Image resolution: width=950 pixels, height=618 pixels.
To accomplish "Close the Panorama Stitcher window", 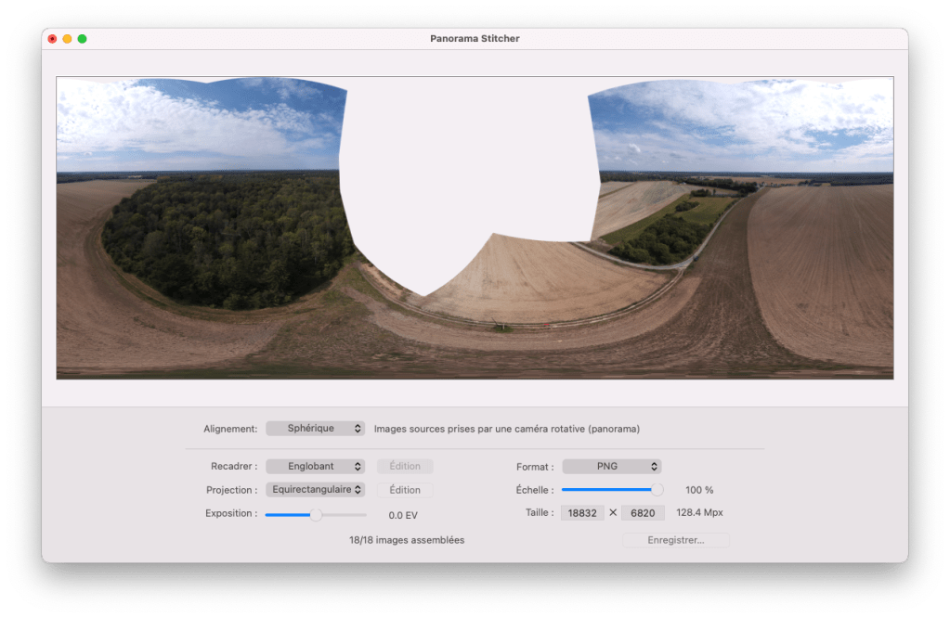I will click(x=52, y=39).
